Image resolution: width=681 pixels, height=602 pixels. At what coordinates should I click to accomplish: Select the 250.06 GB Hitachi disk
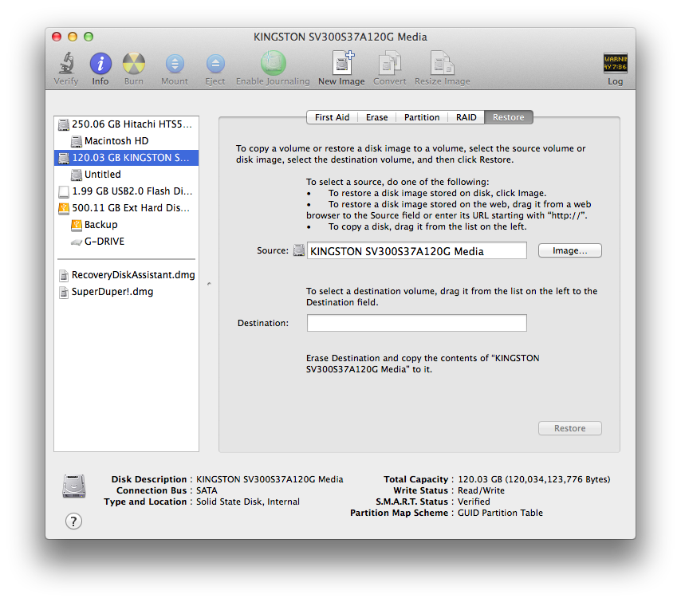126,124
